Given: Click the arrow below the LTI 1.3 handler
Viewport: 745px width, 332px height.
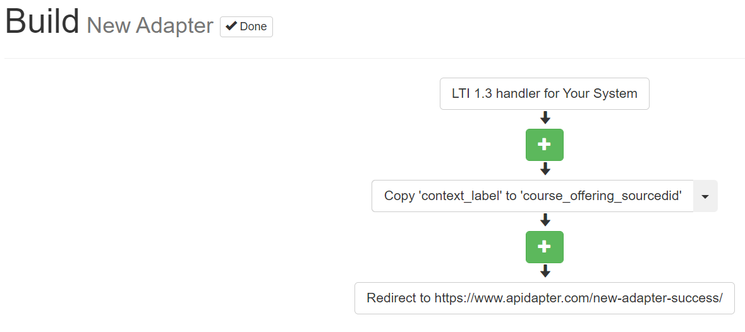Looking at the screenshot, I should point(545,118).
